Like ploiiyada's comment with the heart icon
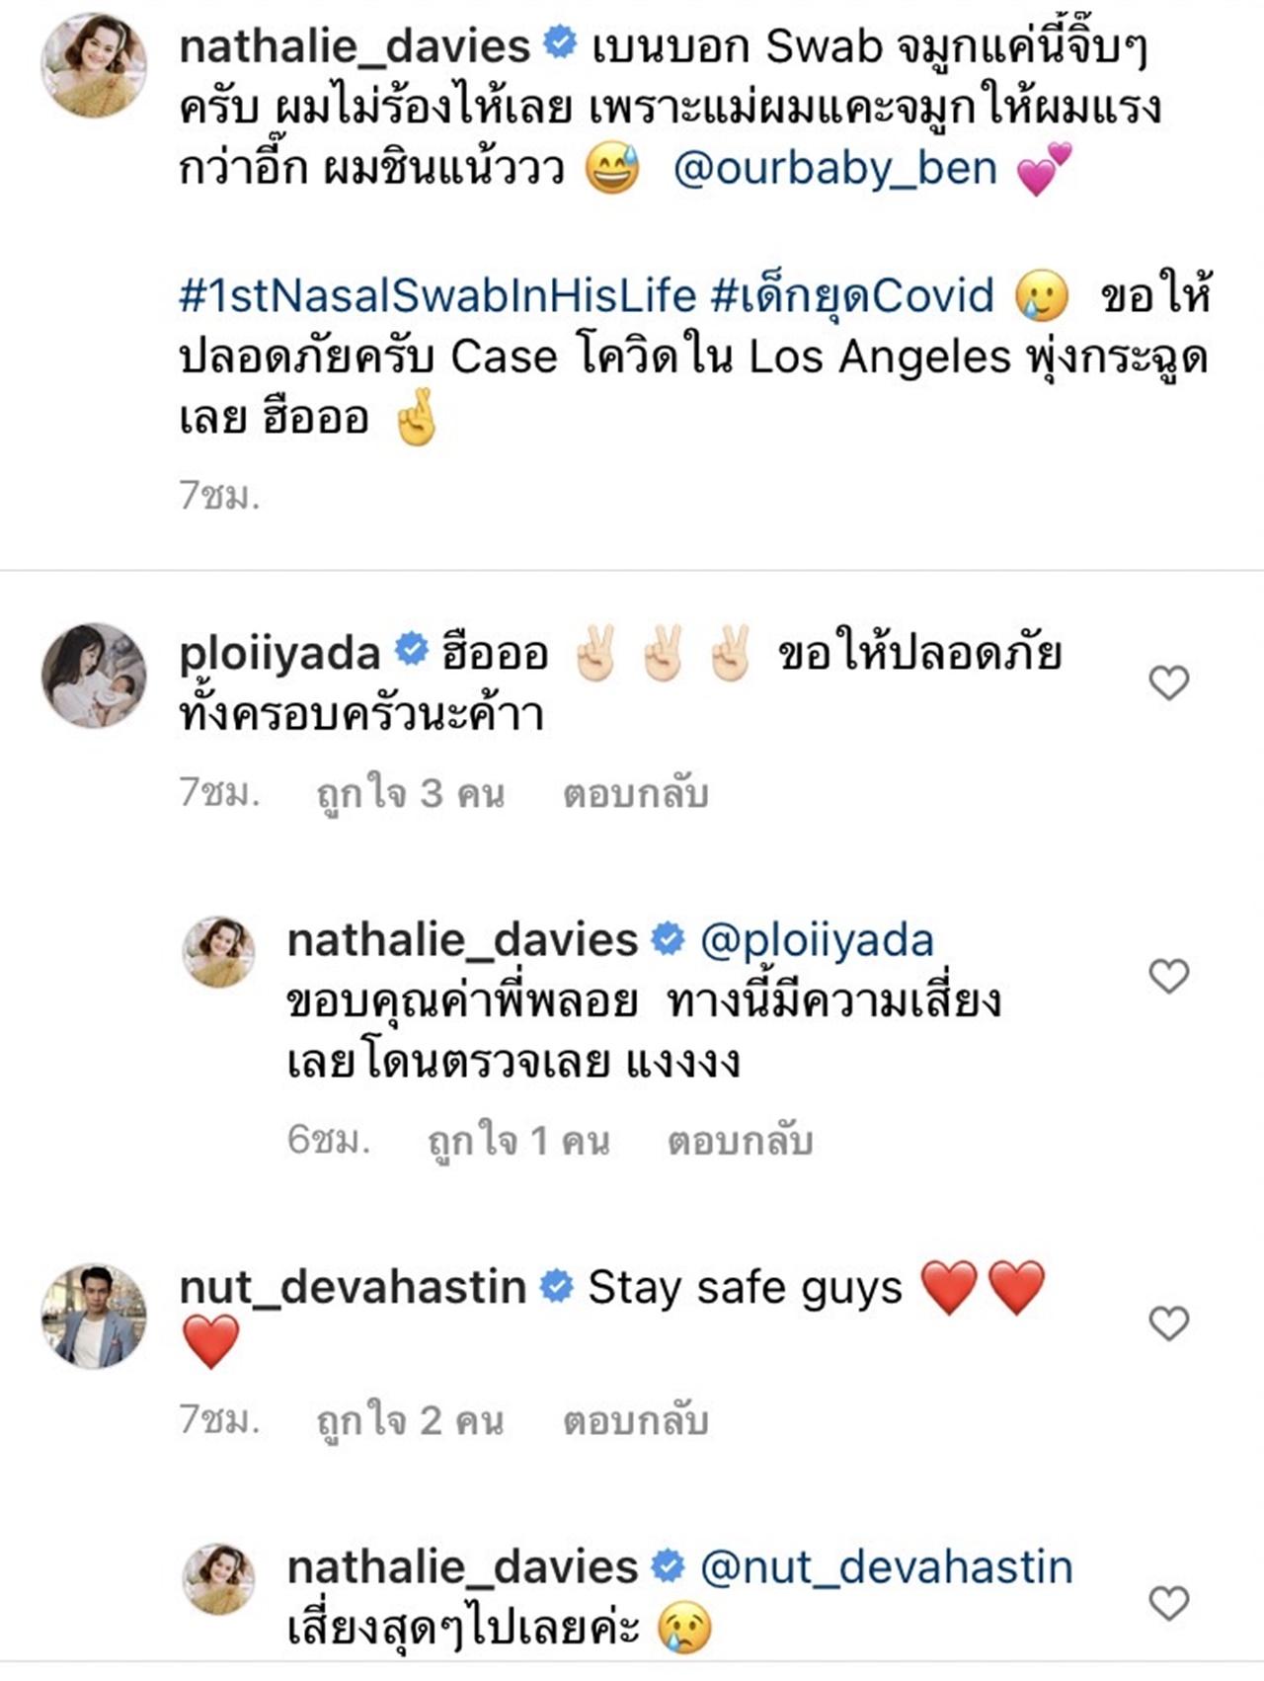1264x1681 pixels. coord(1169,682)
